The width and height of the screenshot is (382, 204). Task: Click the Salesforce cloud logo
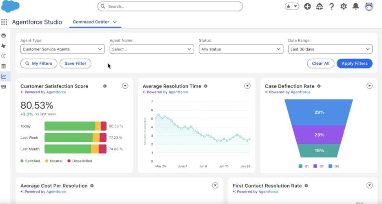tap(10, 6)
